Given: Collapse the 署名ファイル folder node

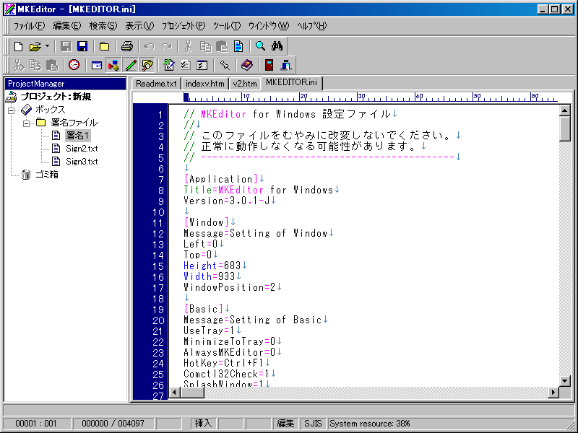Looking at the screenshot, I should pos(26,123).
